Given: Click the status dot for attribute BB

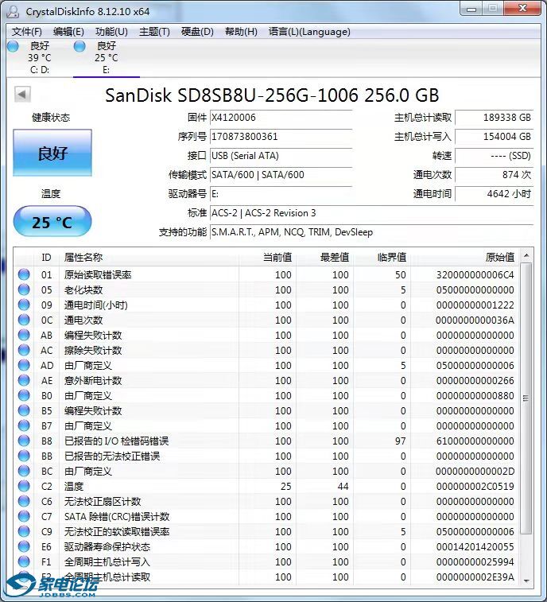Looking at the screenshot, I should point(24,456).
